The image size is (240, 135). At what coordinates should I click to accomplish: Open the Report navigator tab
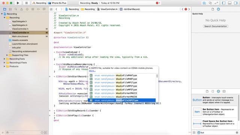pos(44,9)
